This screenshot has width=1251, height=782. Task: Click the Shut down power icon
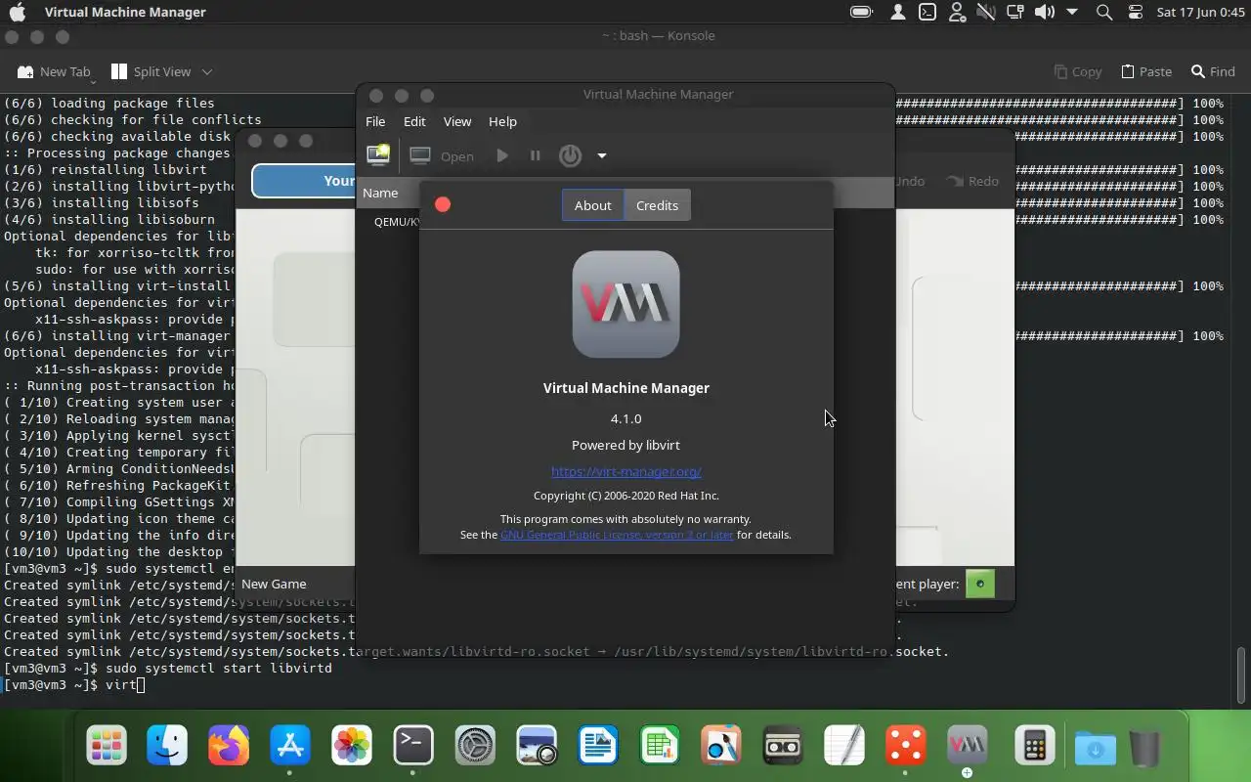pyautogui.click(x=570, y=155)
